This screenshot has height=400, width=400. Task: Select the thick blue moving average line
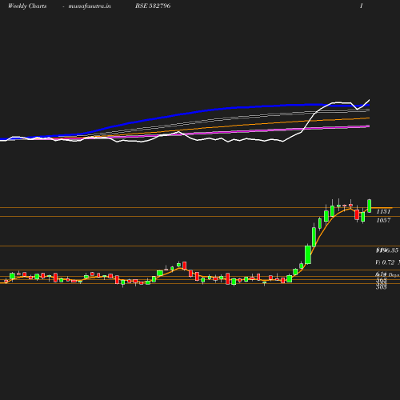pyautogui.click(x=214, y=110)
